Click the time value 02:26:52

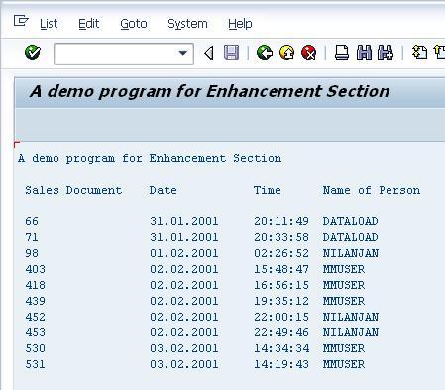click(281, 253)
